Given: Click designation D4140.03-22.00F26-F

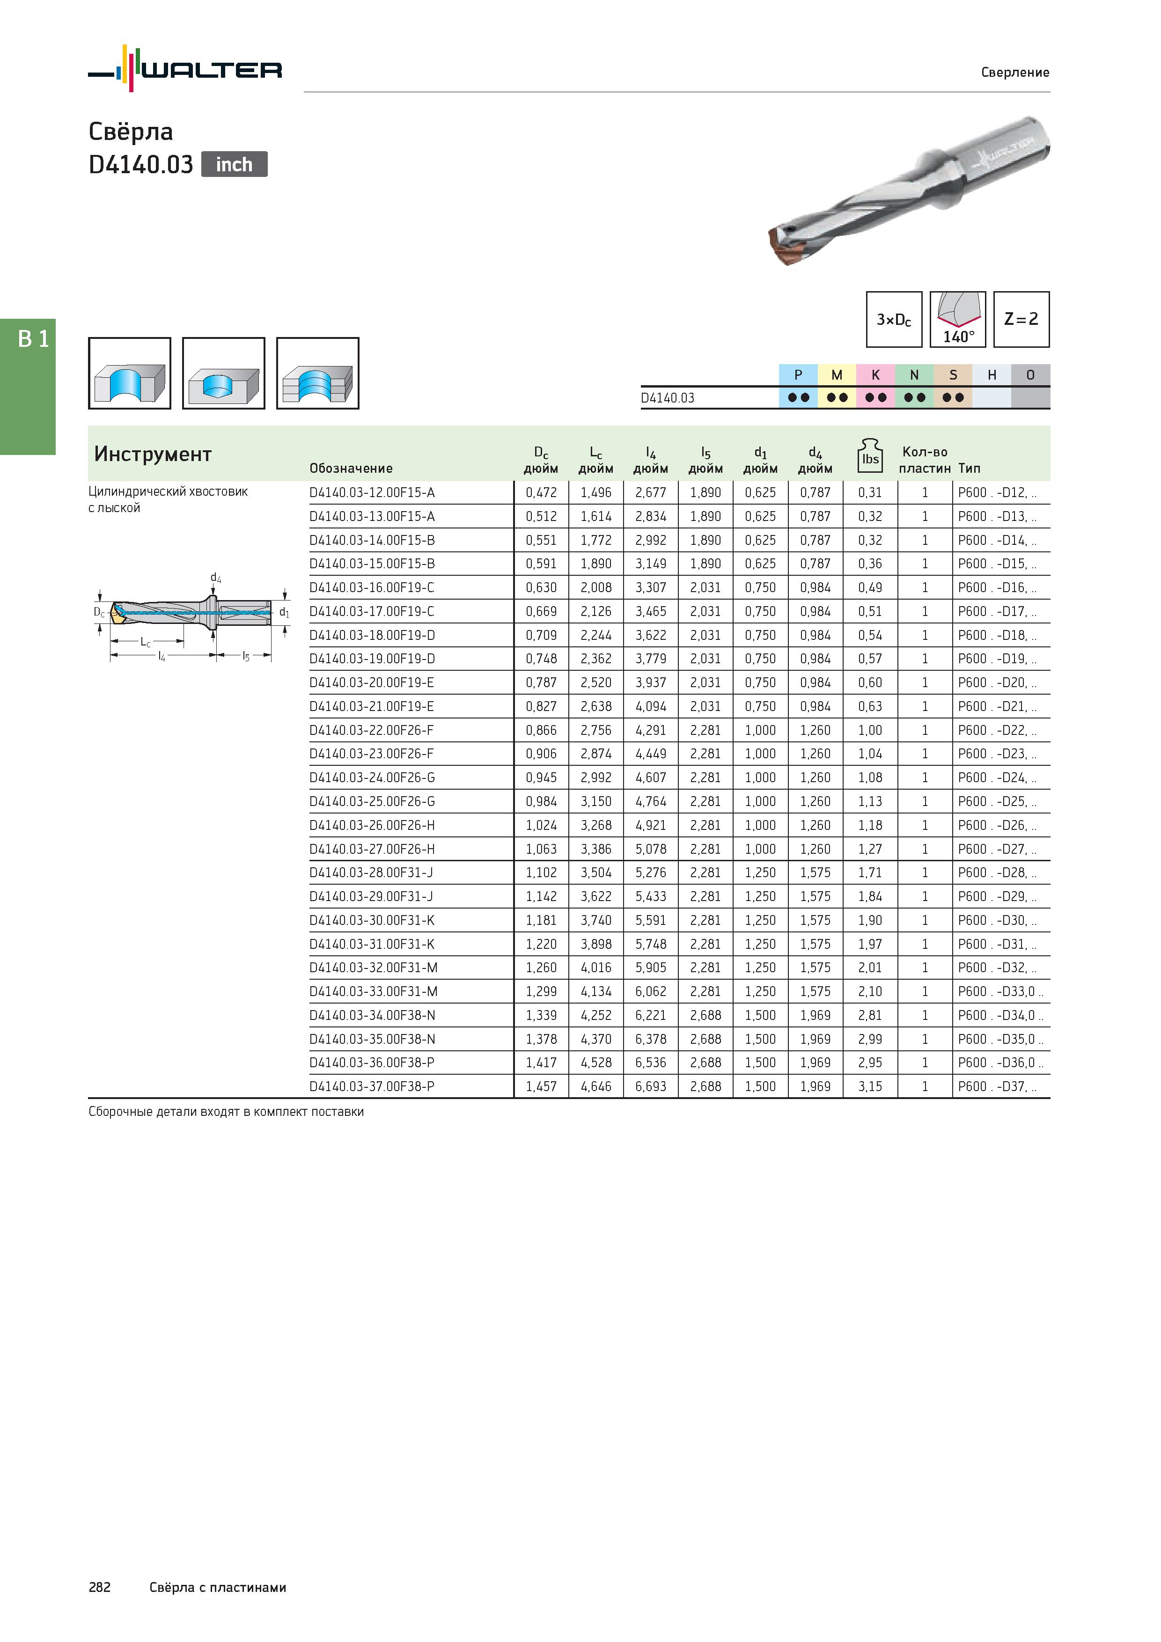Looking at the screenshot, I should point(372,730).
